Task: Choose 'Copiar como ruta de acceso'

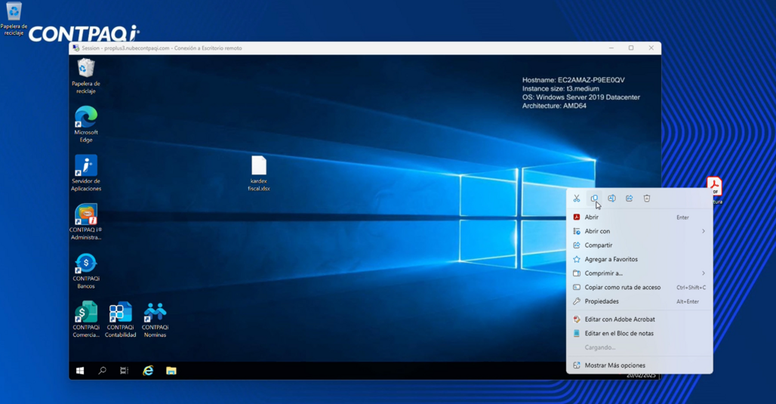Action: click(x=622, y=287)
